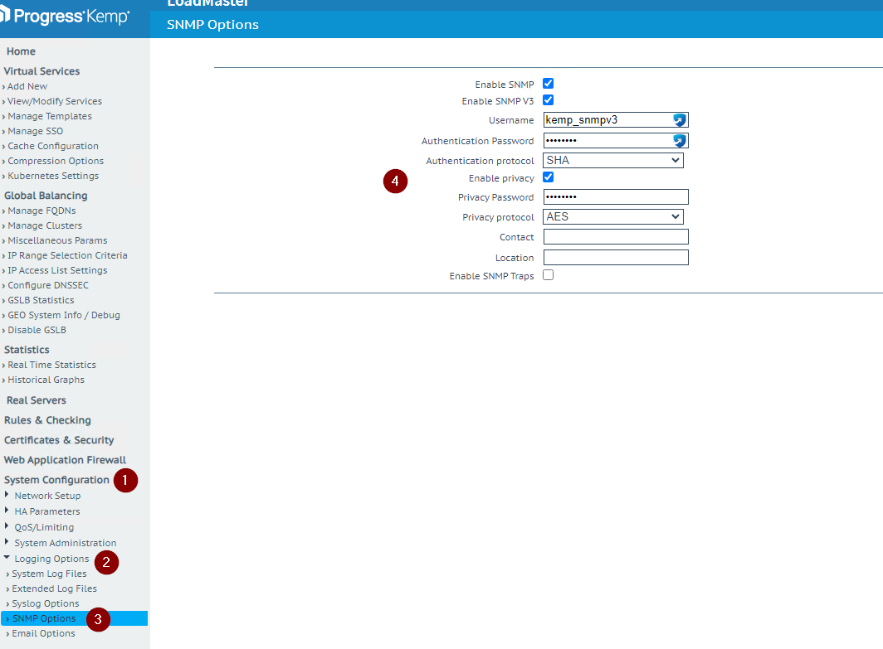
Task: Open Manage SSO link
Action: (35, 131)
